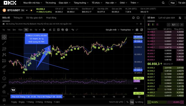Select the pattern drawing tool
The image size is (186, 106).
4,55
